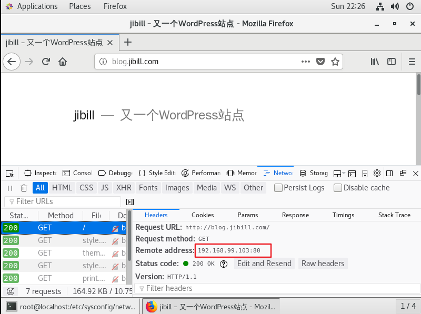Open split console icon in devtools

coord(352,174)
